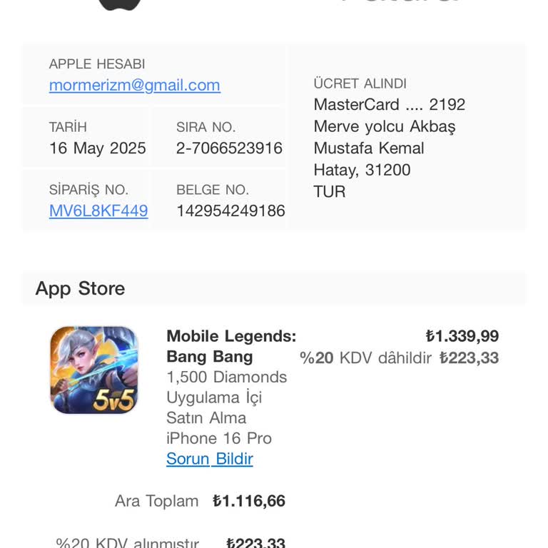This screenshot has height=548, width=548.
Task: Click the APPLE HESABI label
Action: pos(97,64)
